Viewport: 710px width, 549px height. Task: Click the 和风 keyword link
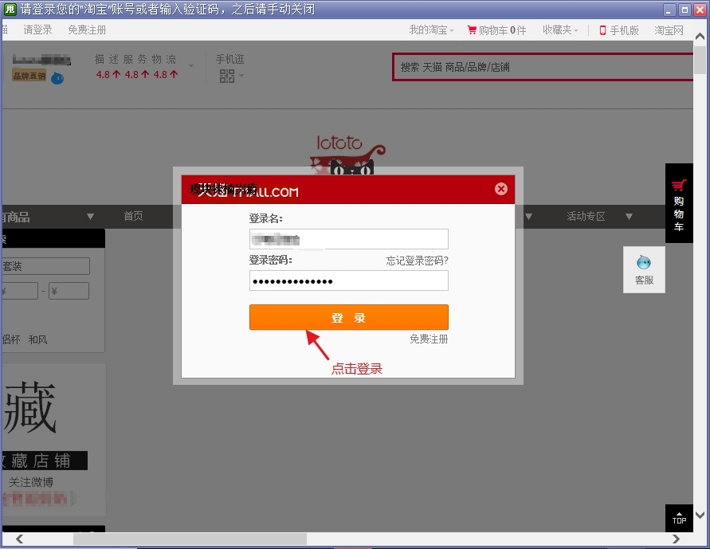coord(37,339)
